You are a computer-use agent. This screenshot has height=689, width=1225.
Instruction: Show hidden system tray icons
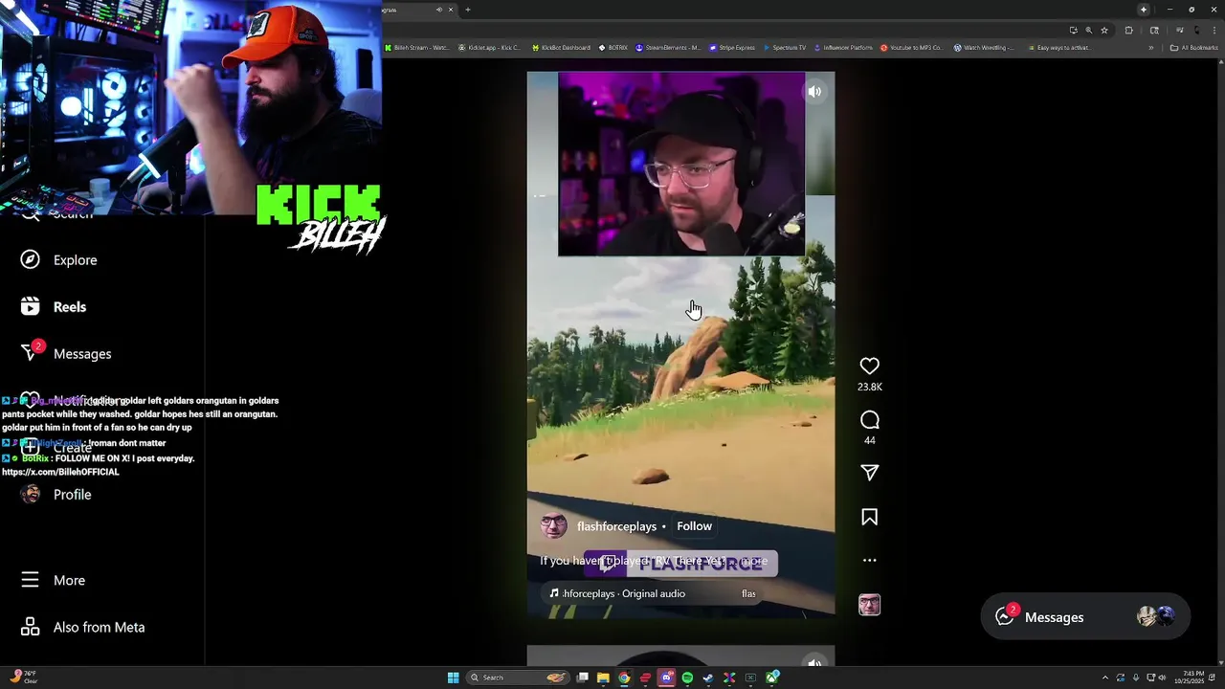(x=1105, y=678)
